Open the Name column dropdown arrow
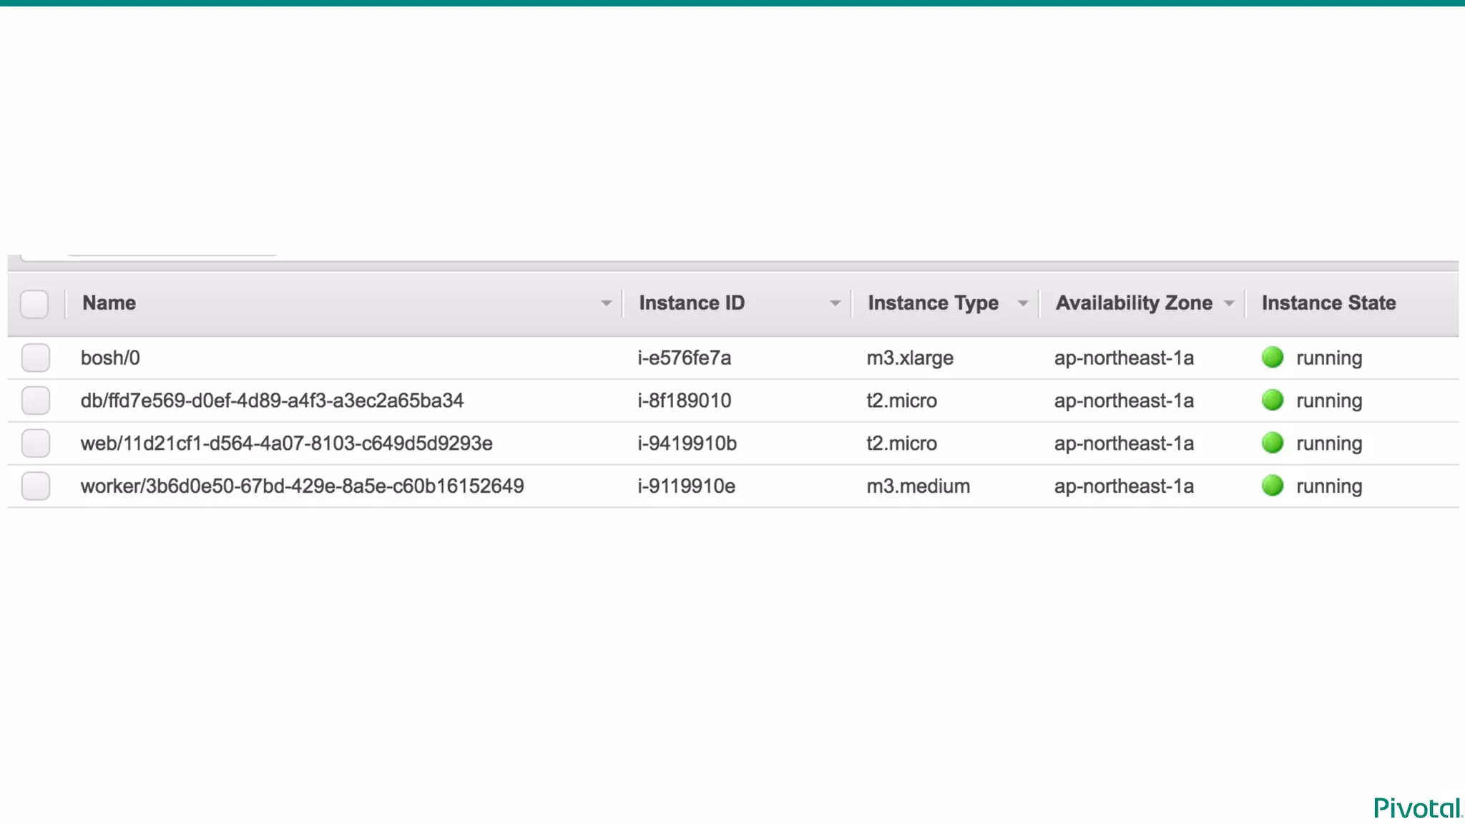 [x=606, y=303]
